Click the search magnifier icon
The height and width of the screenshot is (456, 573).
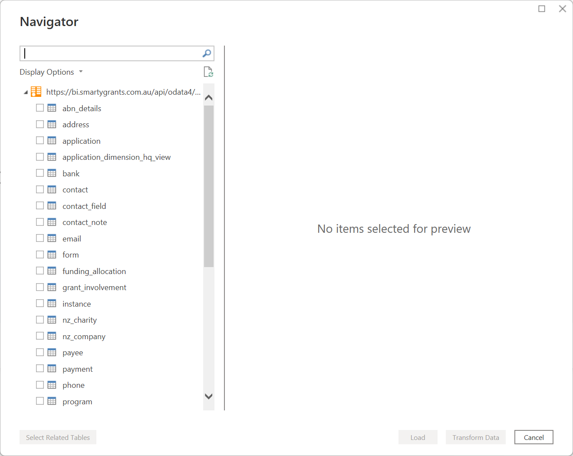pyautogui.click(x=207, y=53)
